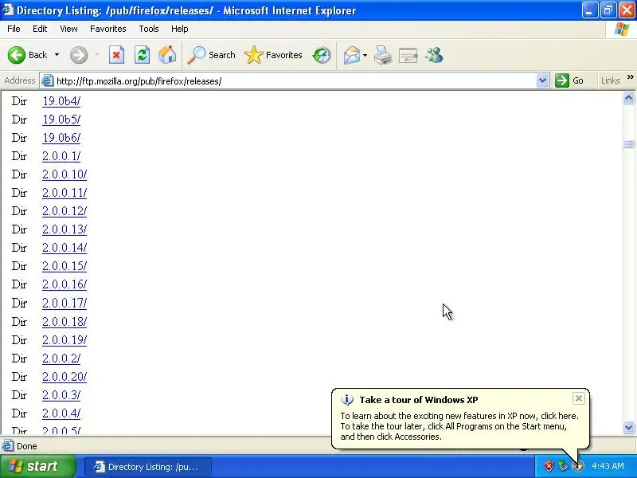Image resolution: width=637 pixels, height=478 pixels.
Task: Open the Search pane from the toolbar
Action: click(211, 55)
